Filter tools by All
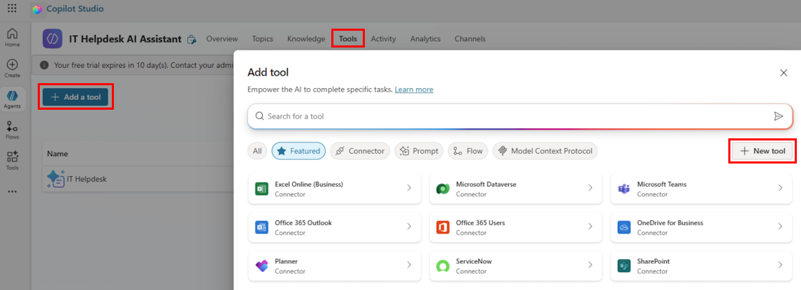This screenshot has height=290, width=801. [257, 151]
